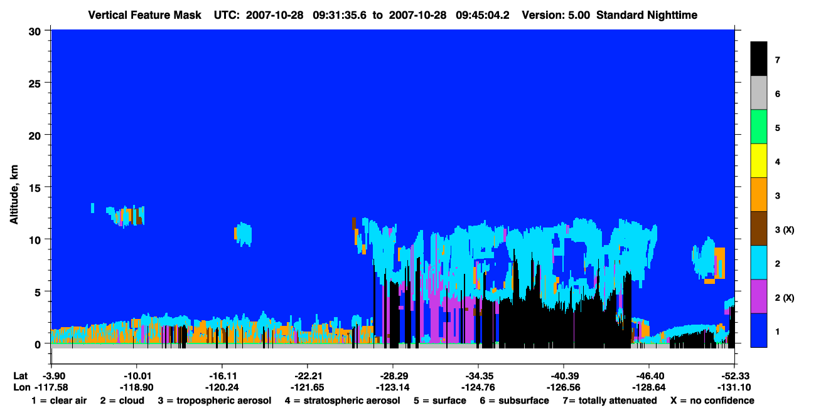Click the orange tropospheric aerosol swatch labeled 3

pos(759,195)
